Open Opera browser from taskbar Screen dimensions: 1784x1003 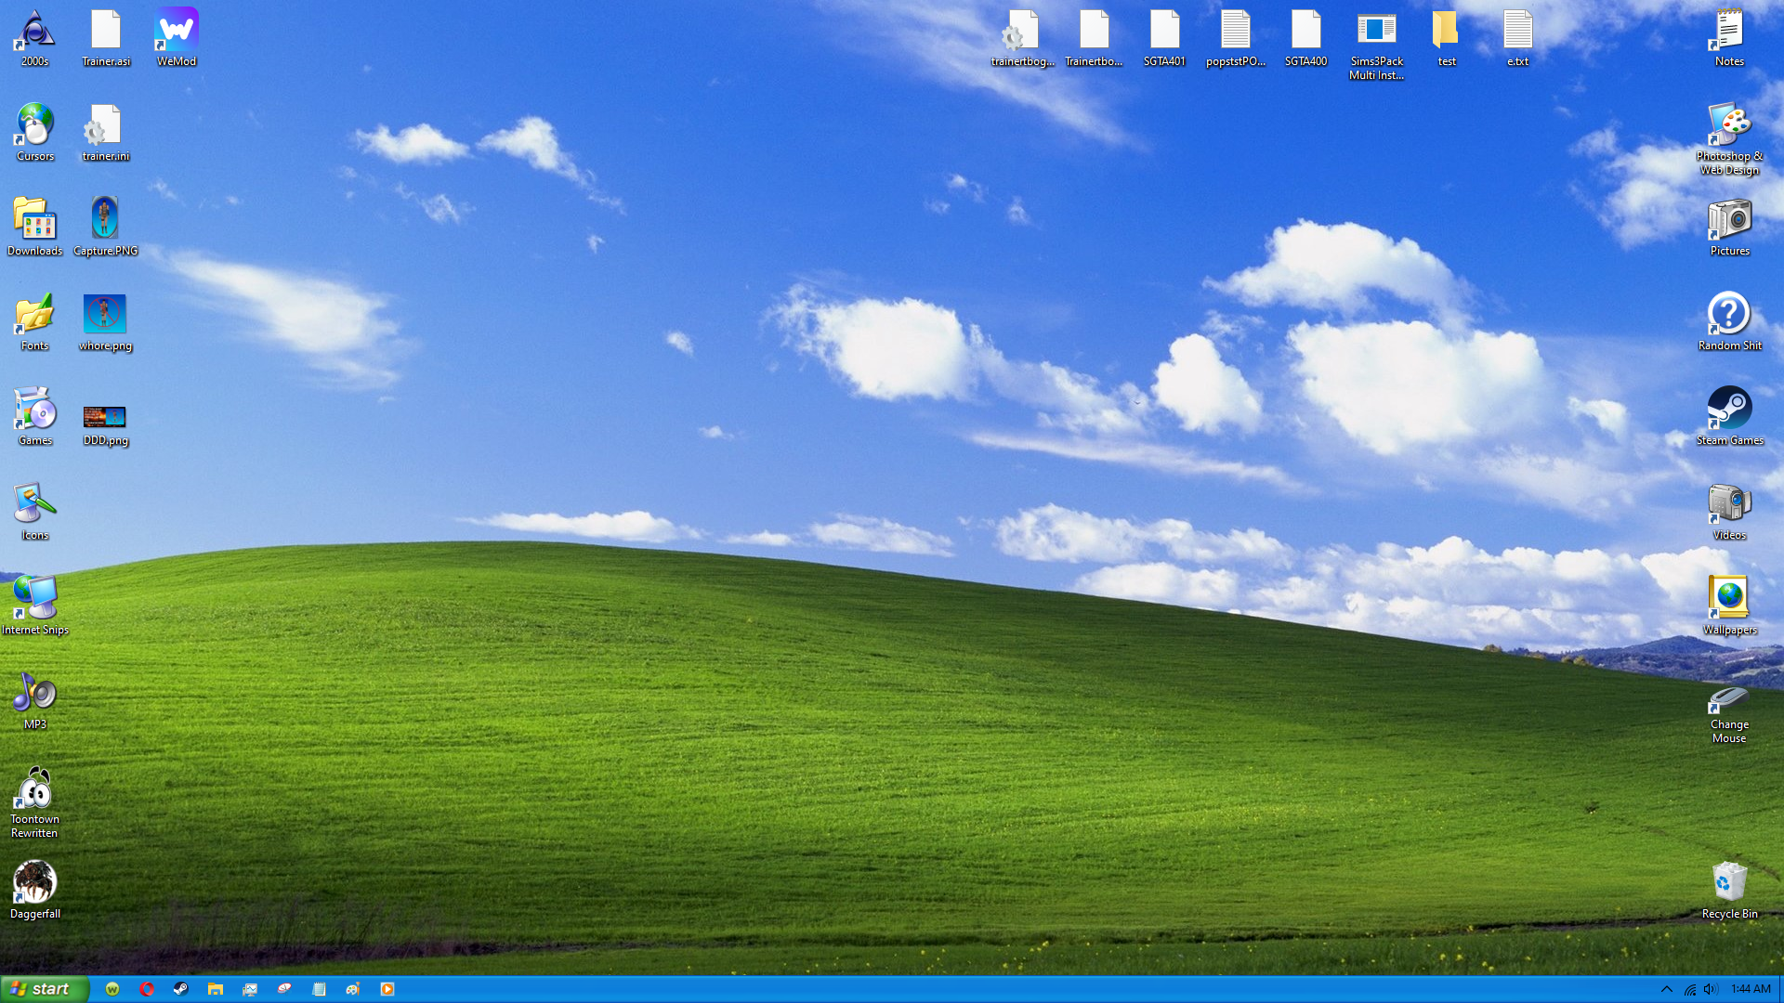coord(147,989)
